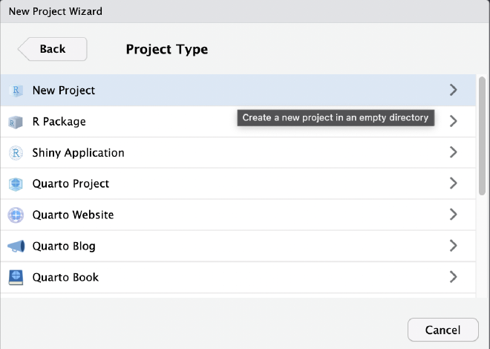Click the Quarto Book icon

click(16, 278)
